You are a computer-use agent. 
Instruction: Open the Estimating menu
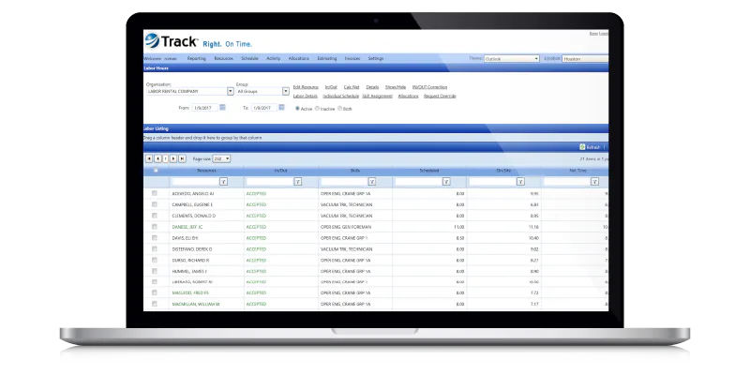point(326,58)
